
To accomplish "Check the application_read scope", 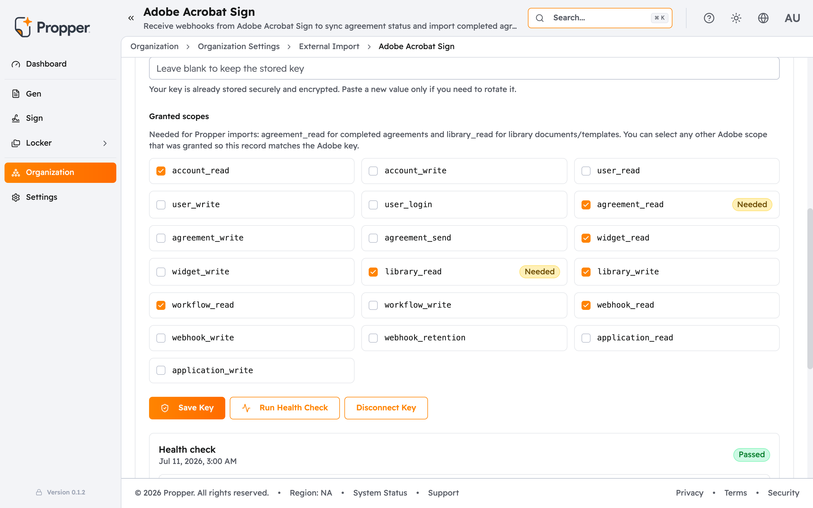I will pyautogui.click(x=586, y=338).
